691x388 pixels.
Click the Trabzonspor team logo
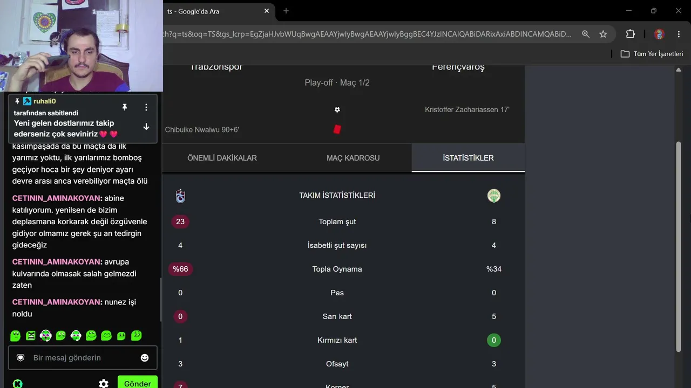click(180, 196)
